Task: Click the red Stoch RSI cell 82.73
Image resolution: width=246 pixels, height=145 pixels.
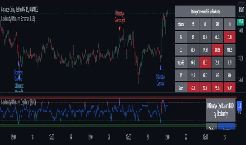Action: [x=205, y=63]
